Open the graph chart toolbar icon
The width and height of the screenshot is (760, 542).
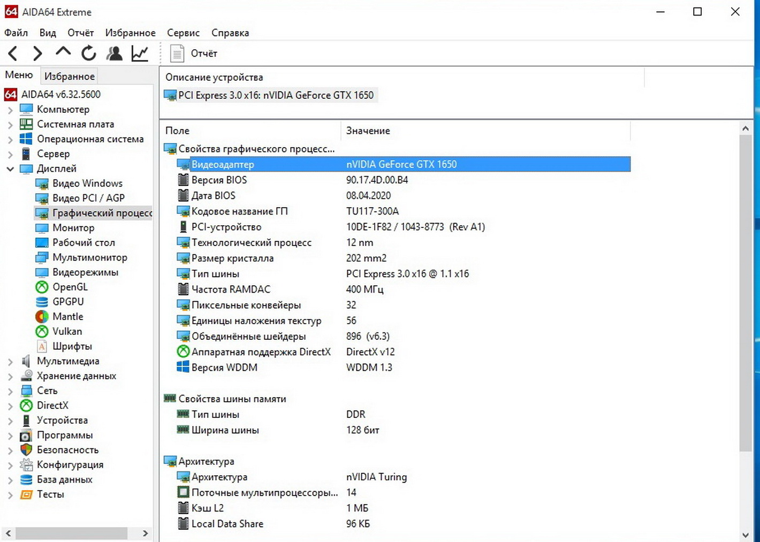[x=140, y=53]
